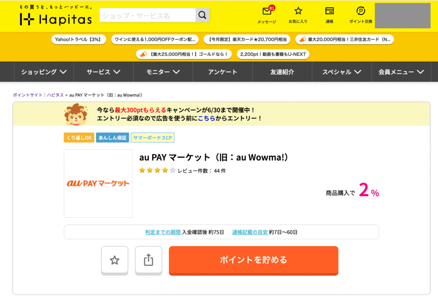Click the くり返しOK badge

[79, 138]
